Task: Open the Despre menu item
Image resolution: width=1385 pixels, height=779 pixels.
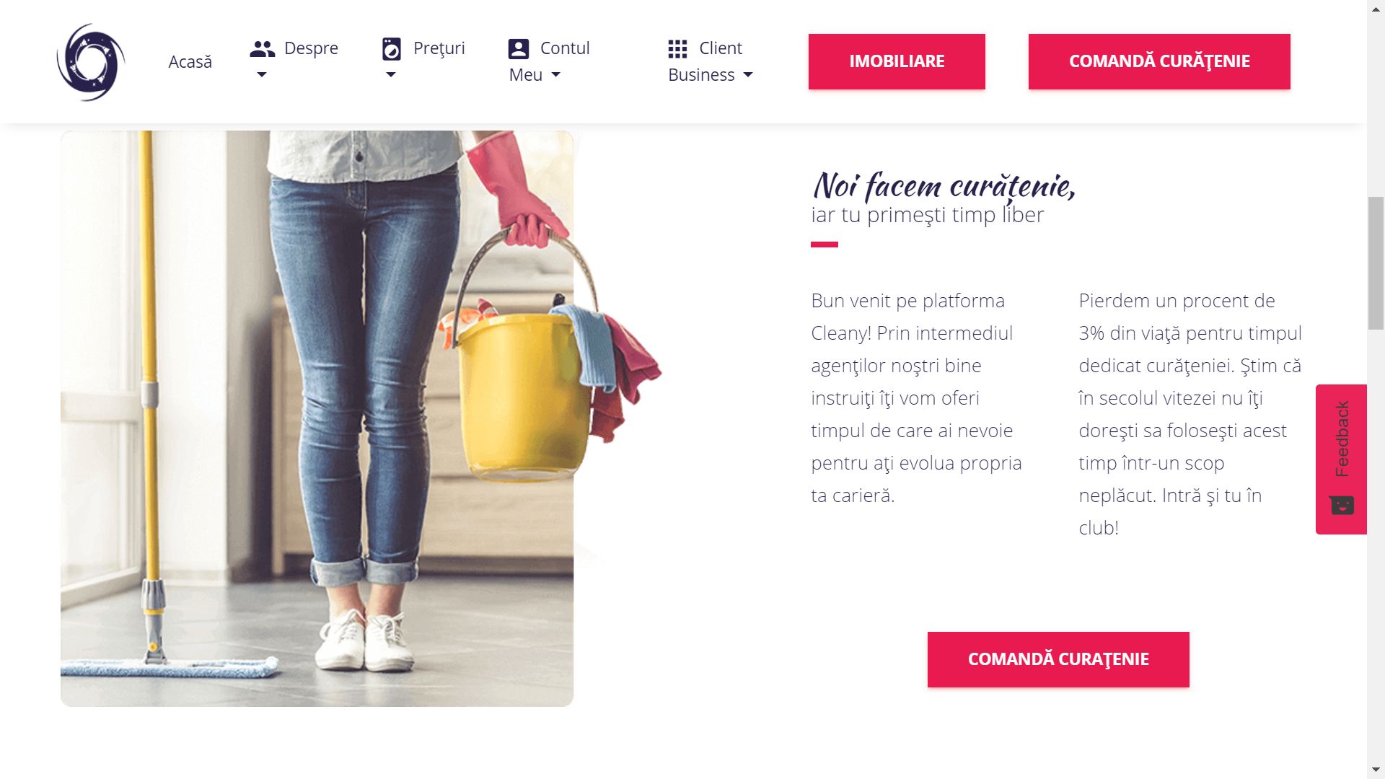Action: [x=311, y=48]
